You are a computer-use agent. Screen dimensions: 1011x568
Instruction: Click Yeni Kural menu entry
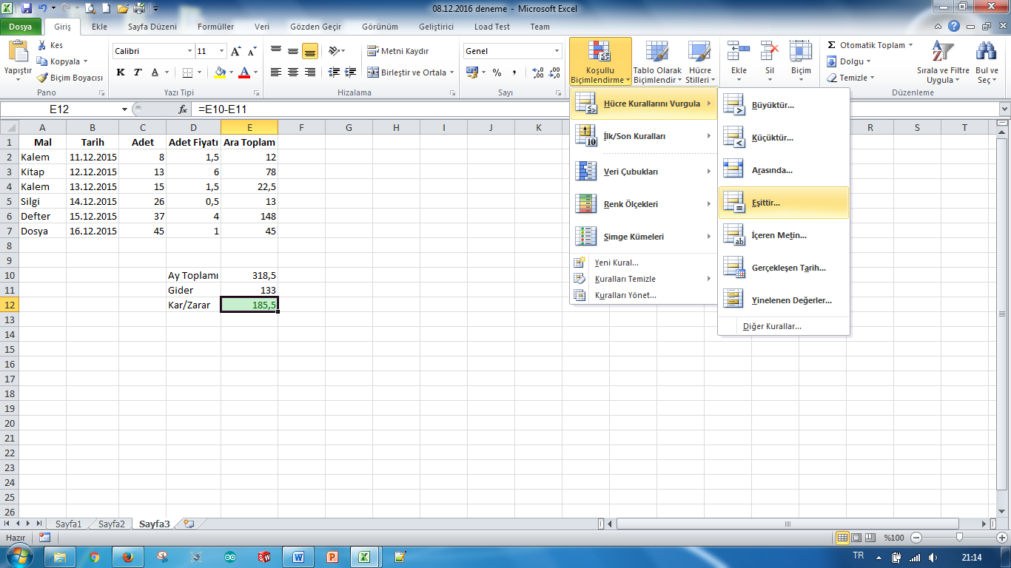tap(643, 263)
